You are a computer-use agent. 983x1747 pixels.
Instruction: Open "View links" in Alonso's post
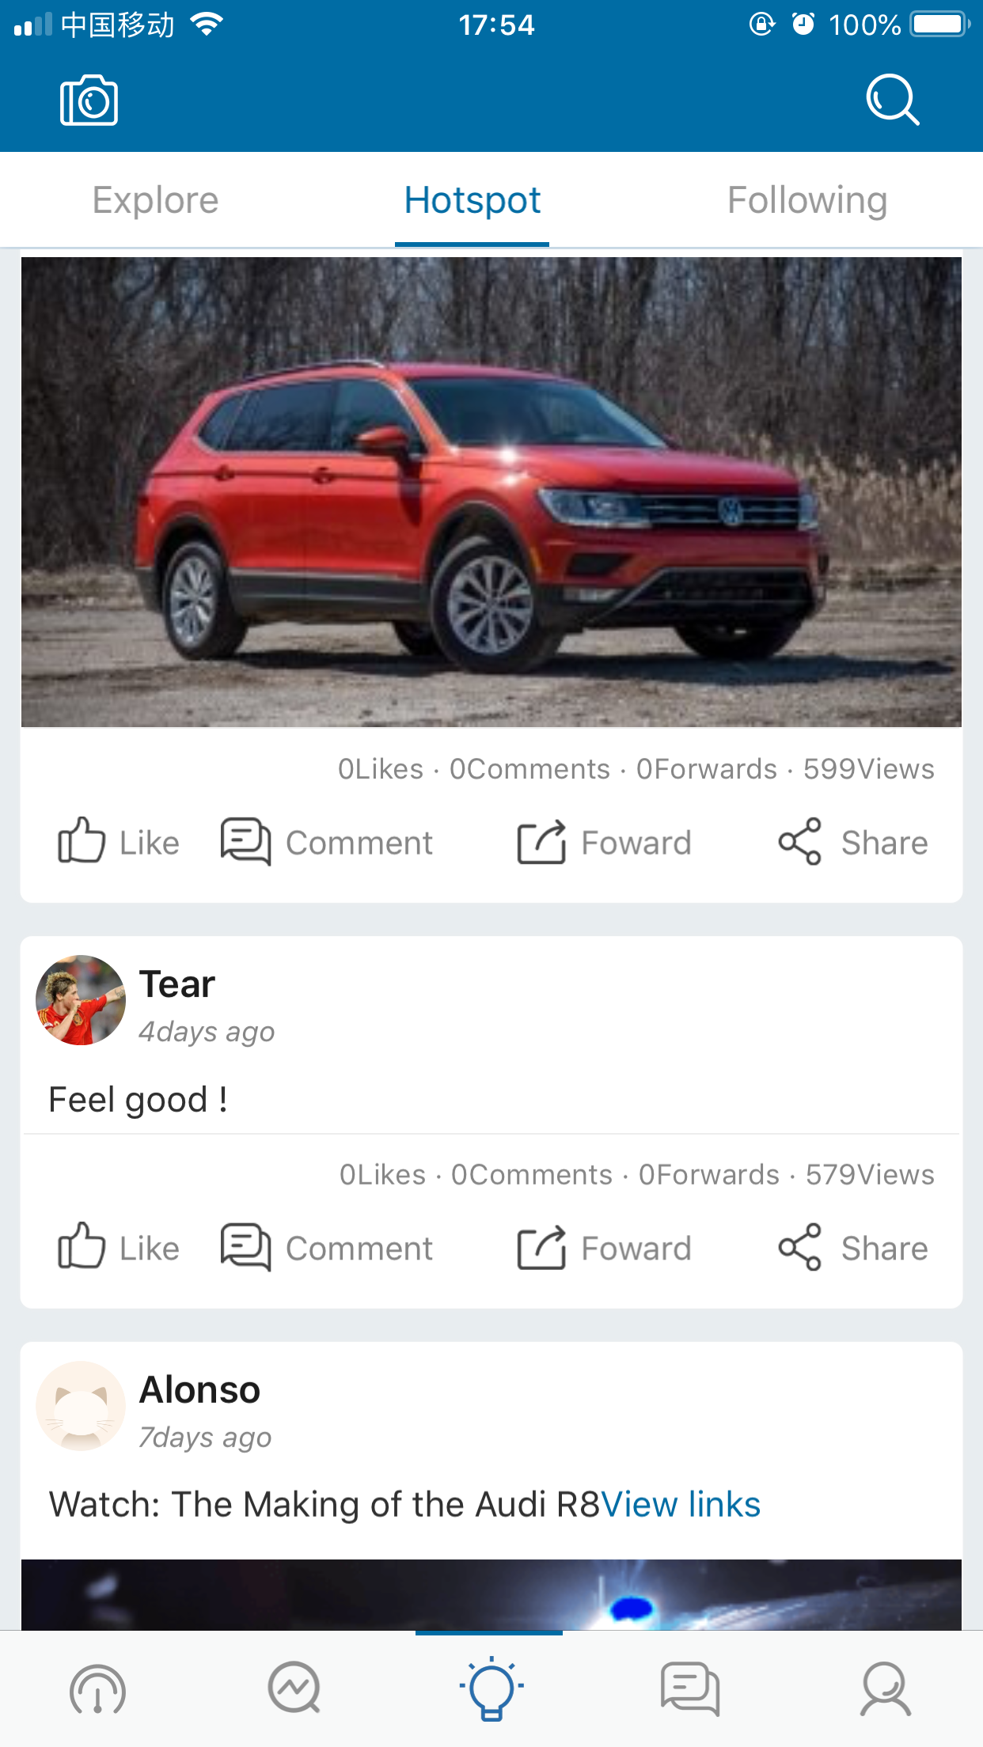click(681, 1504)
